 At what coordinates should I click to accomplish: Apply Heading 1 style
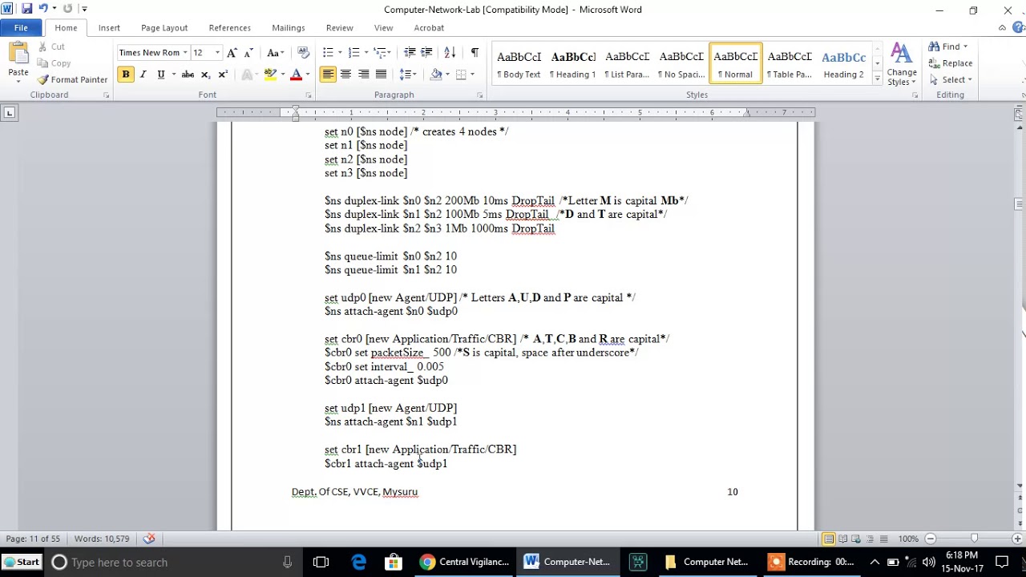pos(574,64)
